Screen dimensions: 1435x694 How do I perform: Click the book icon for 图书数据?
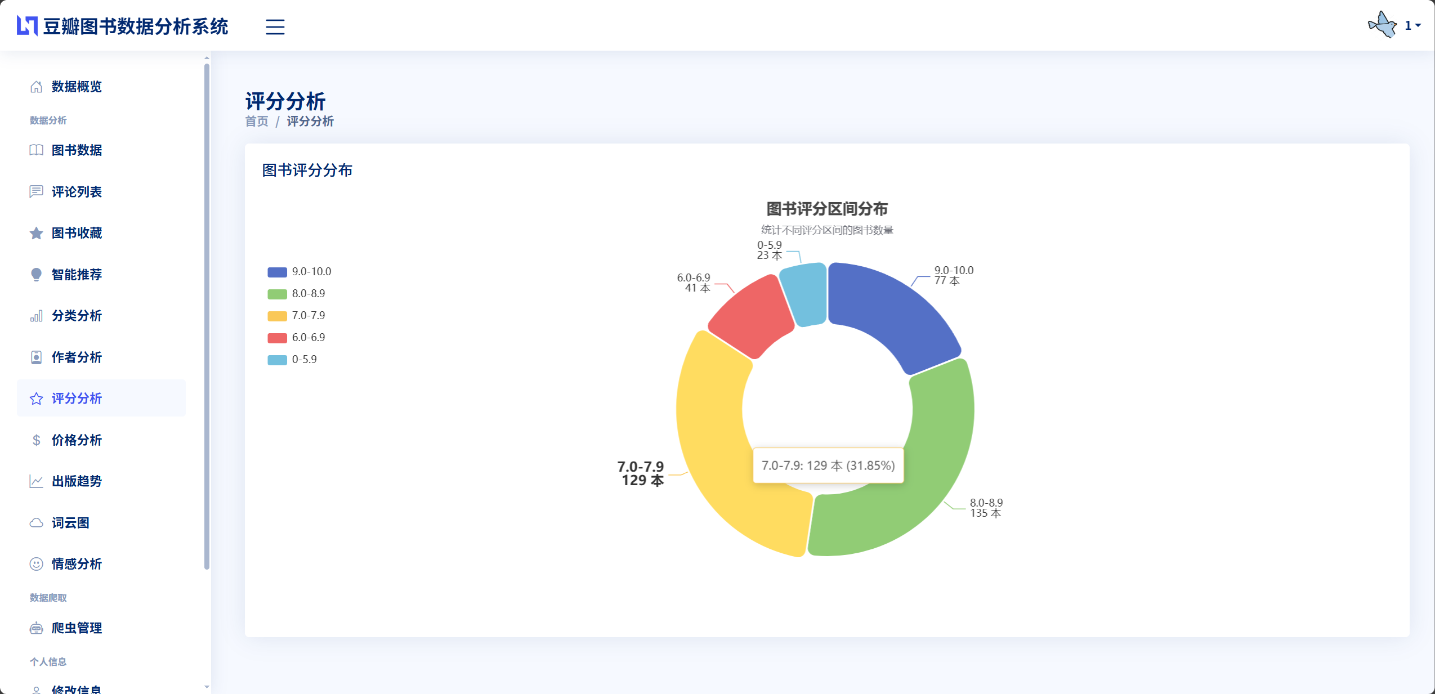(x=36, y=150)
